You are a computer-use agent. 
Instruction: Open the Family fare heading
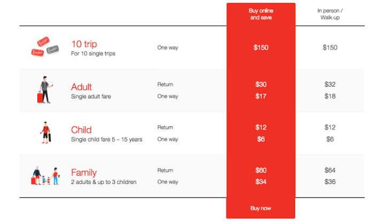pyautogui.click(x=84, y=172)
